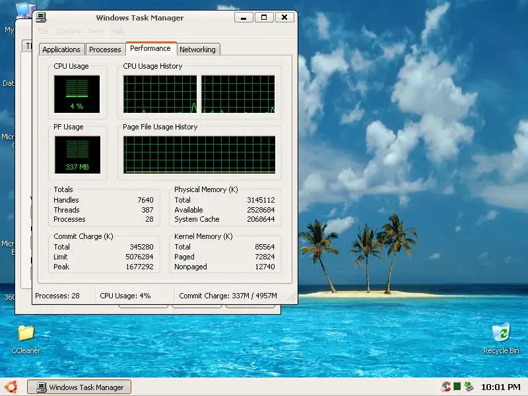The height and width of the screenshot is (396, 528).
Task: Close the Windows Task Manager window
Action: (x=284, y=17)
